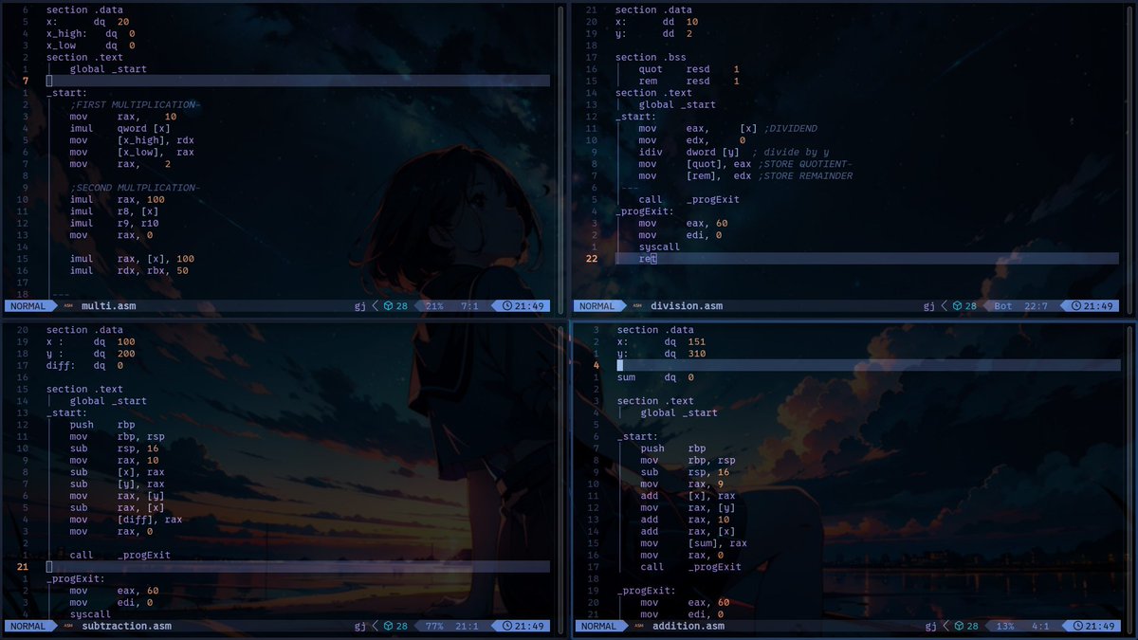
Task: Click the cube icon in multi.asm status line
Action: point(387,306)
